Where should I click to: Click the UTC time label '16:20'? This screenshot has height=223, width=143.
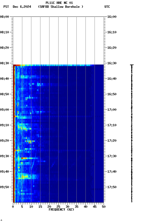112,48
